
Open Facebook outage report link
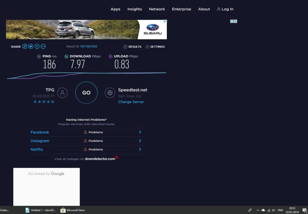pyautogui.click(x=40, y=132)
